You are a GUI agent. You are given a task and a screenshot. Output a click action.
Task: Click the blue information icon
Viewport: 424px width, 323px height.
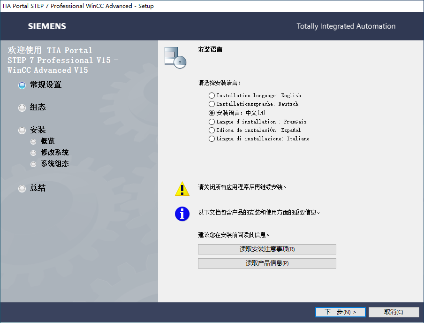point(182,214)
